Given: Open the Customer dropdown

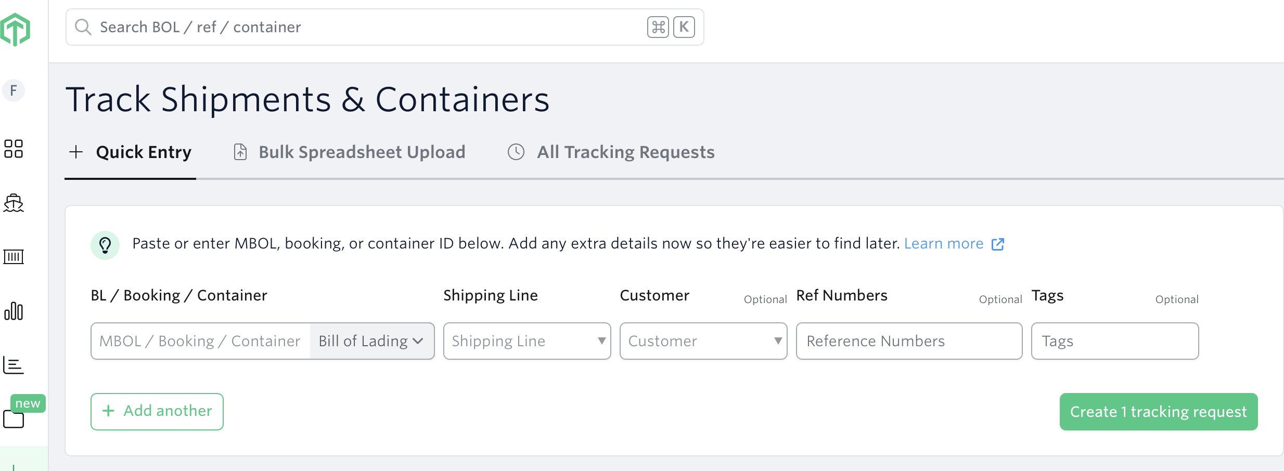Looking at the screenshot, I should (703, 341).
